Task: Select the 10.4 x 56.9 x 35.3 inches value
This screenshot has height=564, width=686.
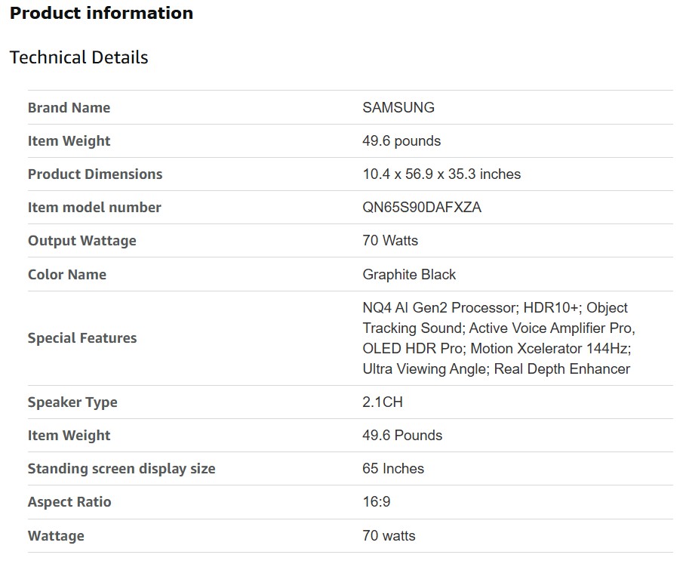Action: click(441, 174)
